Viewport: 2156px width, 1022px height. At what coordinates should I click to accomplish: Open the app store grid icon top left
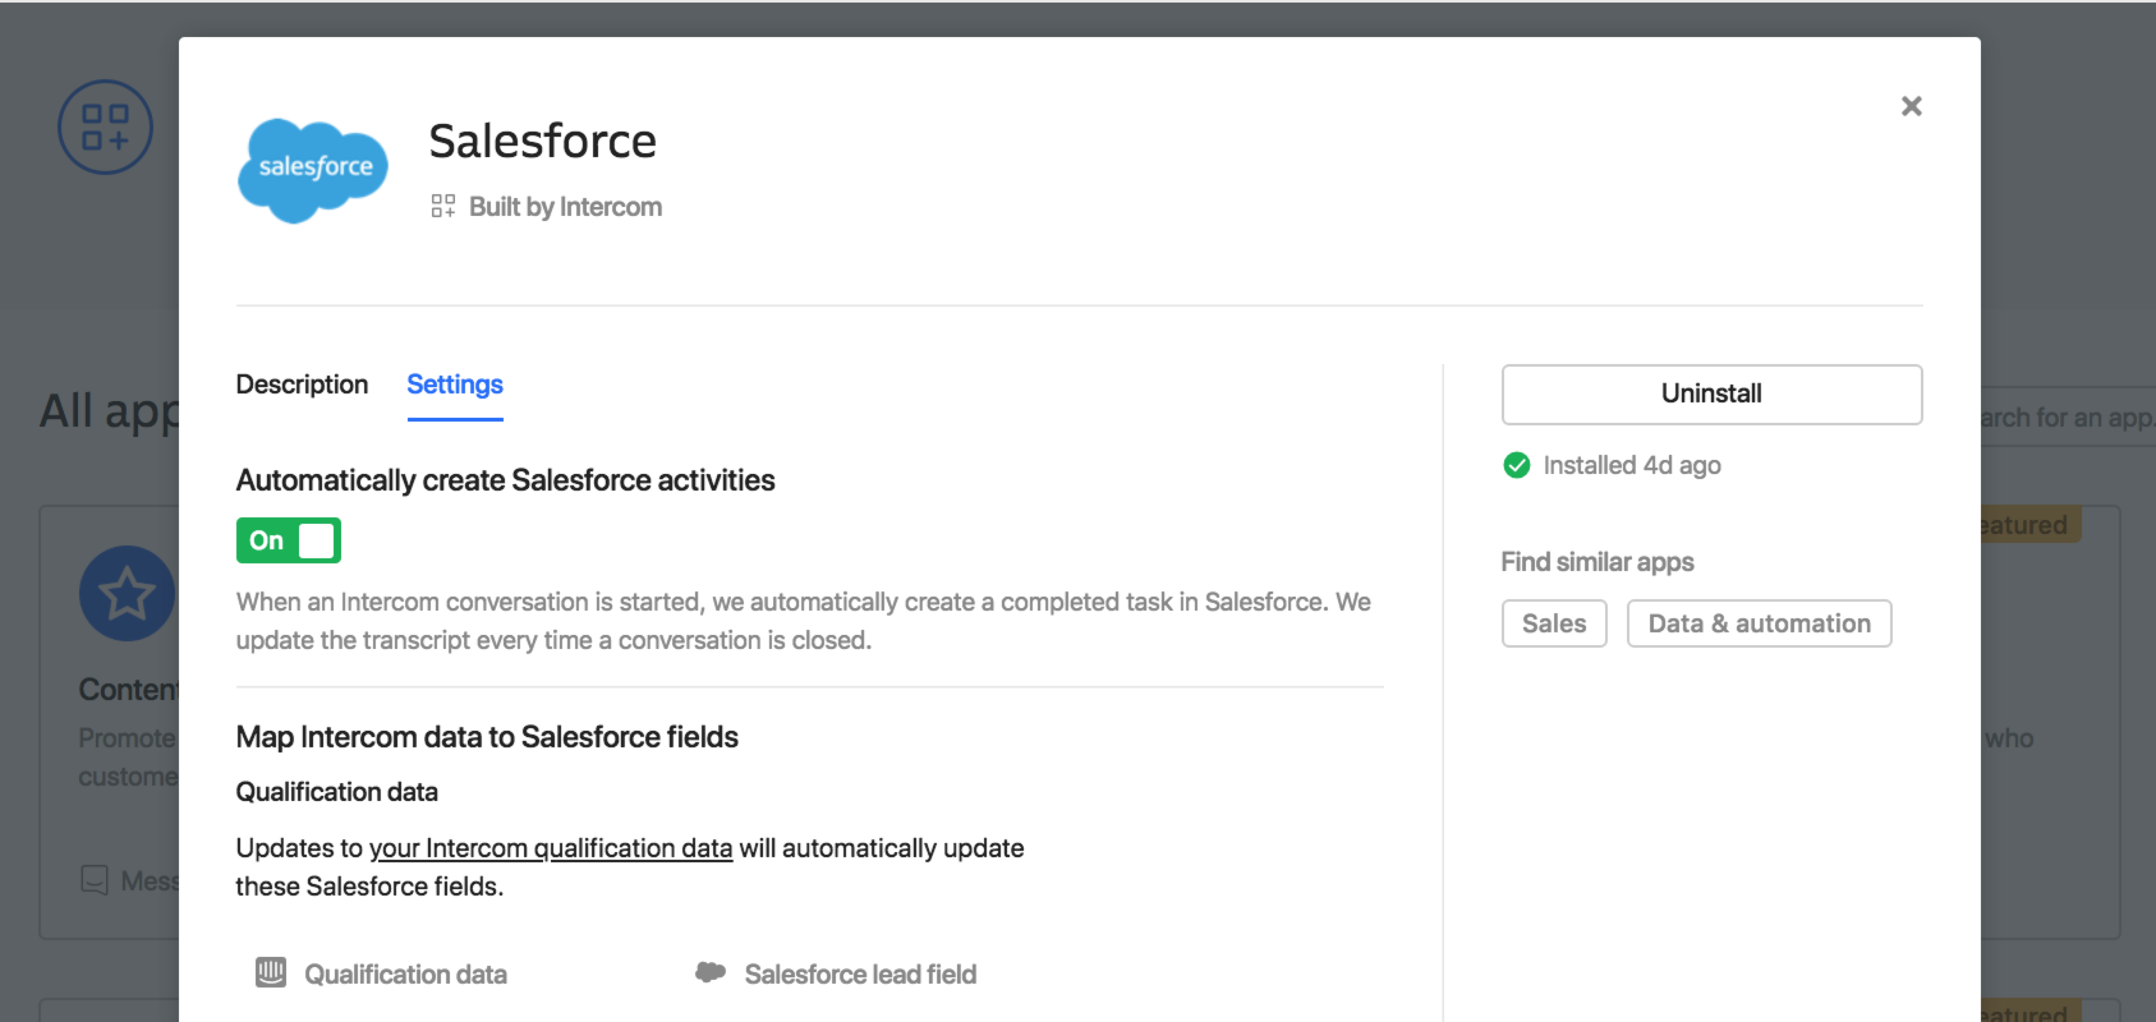[105, 126]
